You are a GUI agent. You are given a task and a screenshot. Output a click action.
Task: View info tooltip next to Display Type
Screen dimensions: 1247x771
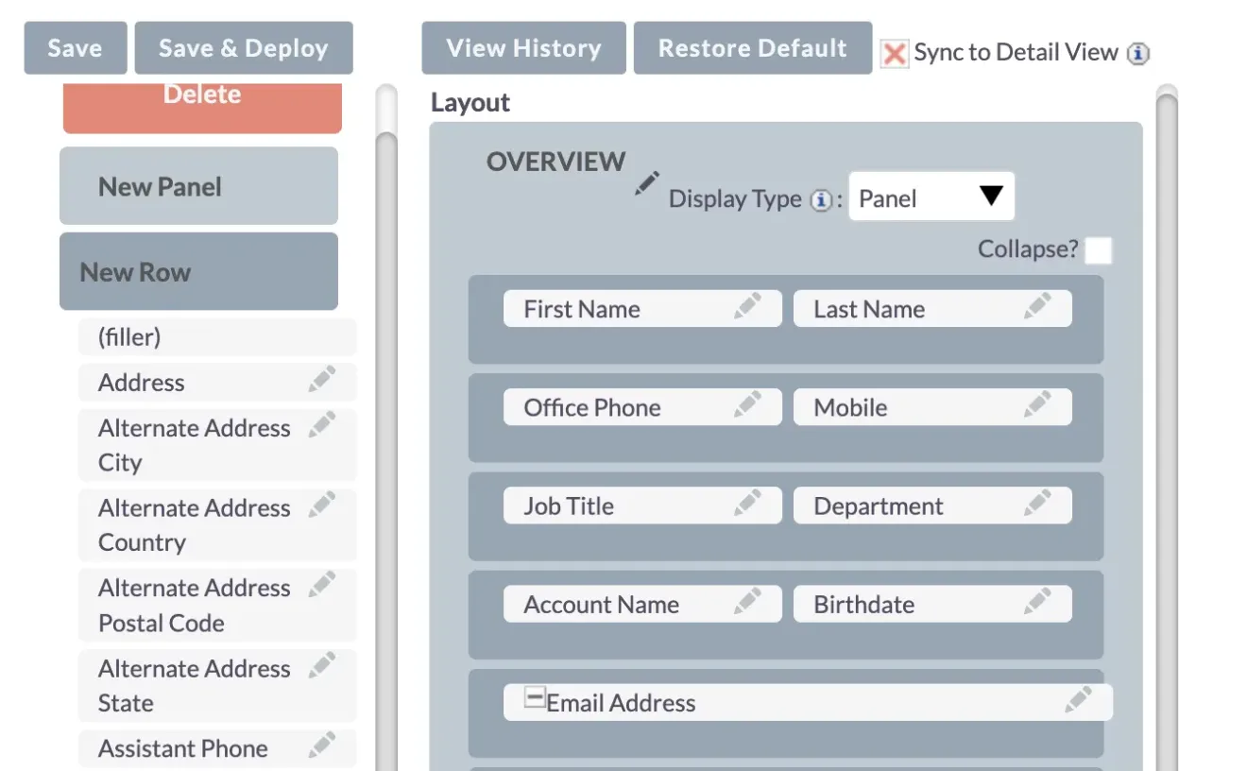(x=821, y=199)
